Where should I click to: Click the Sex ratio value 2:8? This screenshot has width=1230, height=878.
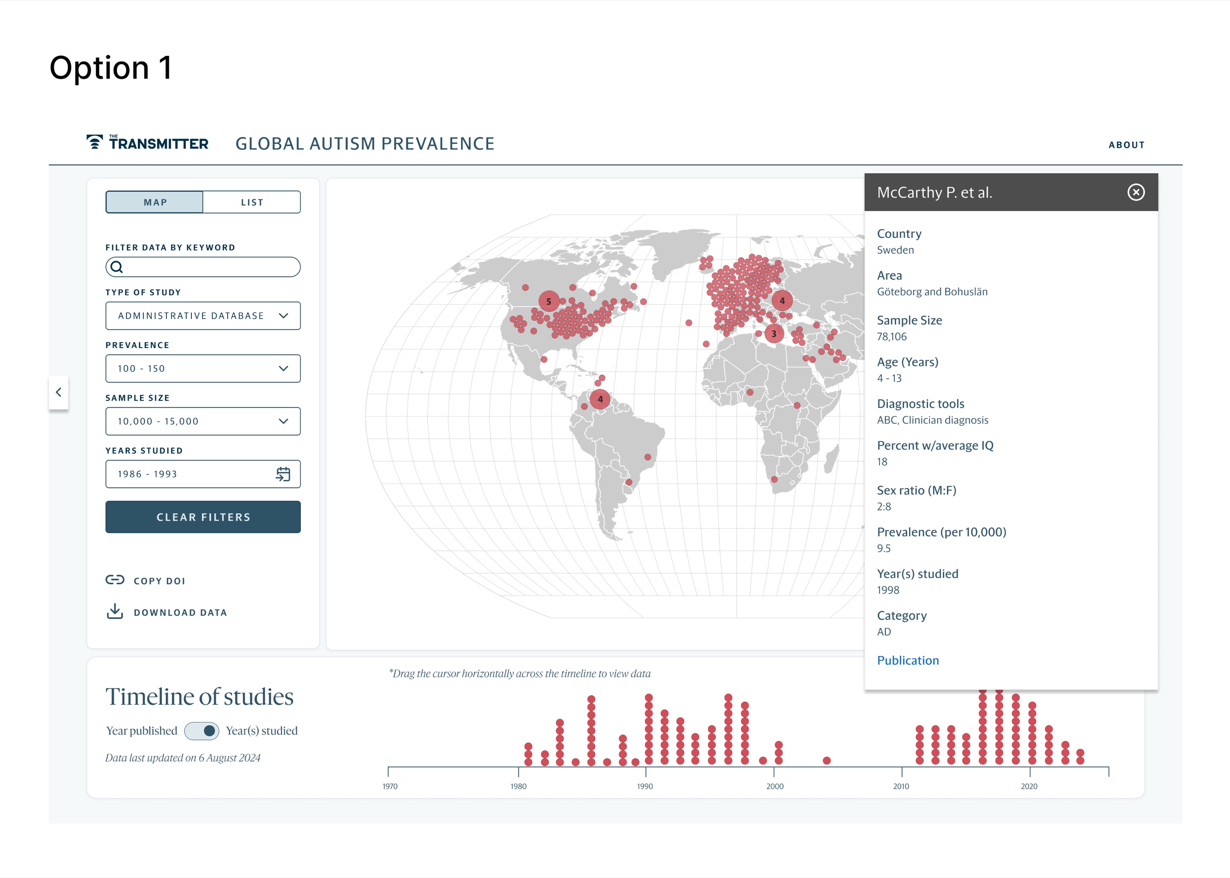click(884, 506)
